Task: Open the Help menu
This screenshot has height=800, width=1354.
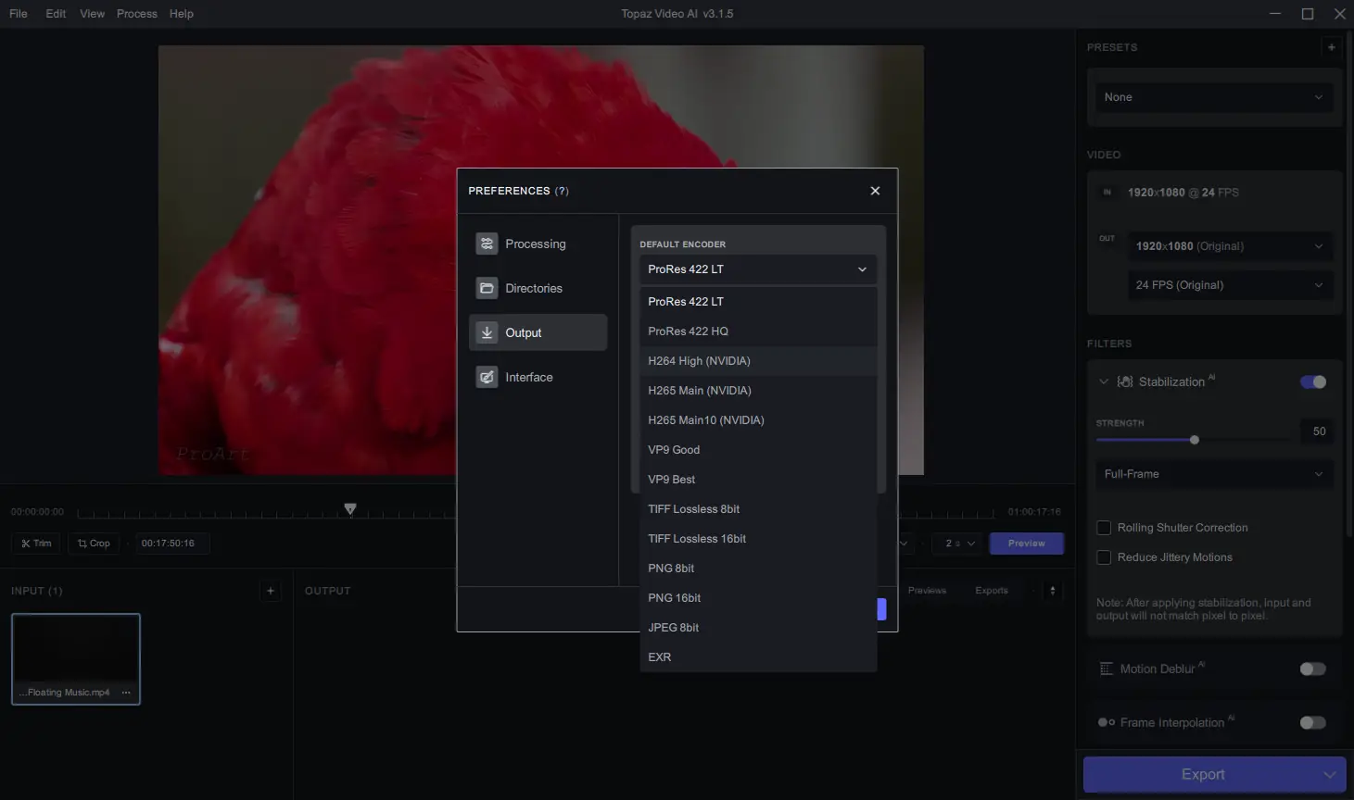Action: tap(182, 14)
